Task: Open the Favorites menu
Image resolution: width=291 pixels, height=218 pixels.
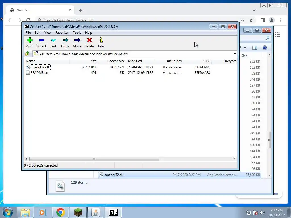Action: [62, 33]
